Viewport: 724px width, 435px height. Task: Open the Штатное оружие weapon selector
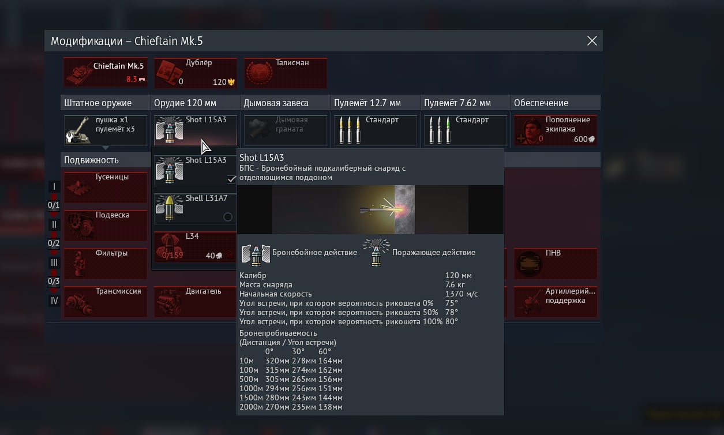(106, 130)
